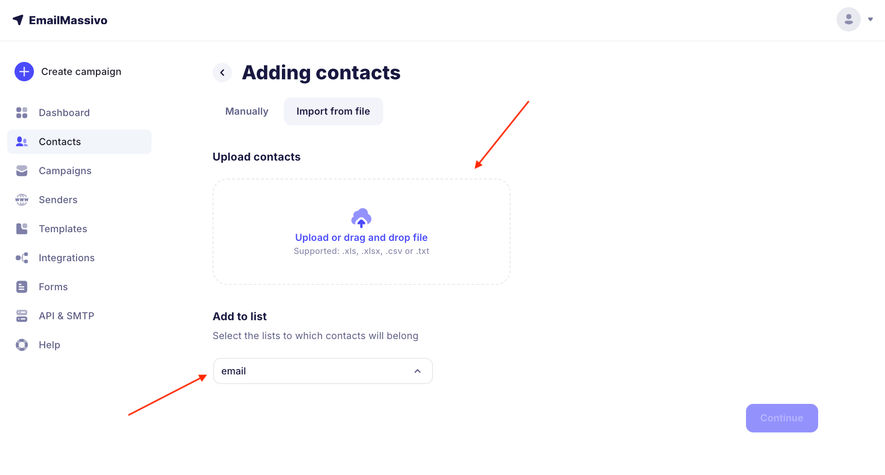Switch to the Manually tab
This screenshot has height=475, width=885.
coord(247,111)
